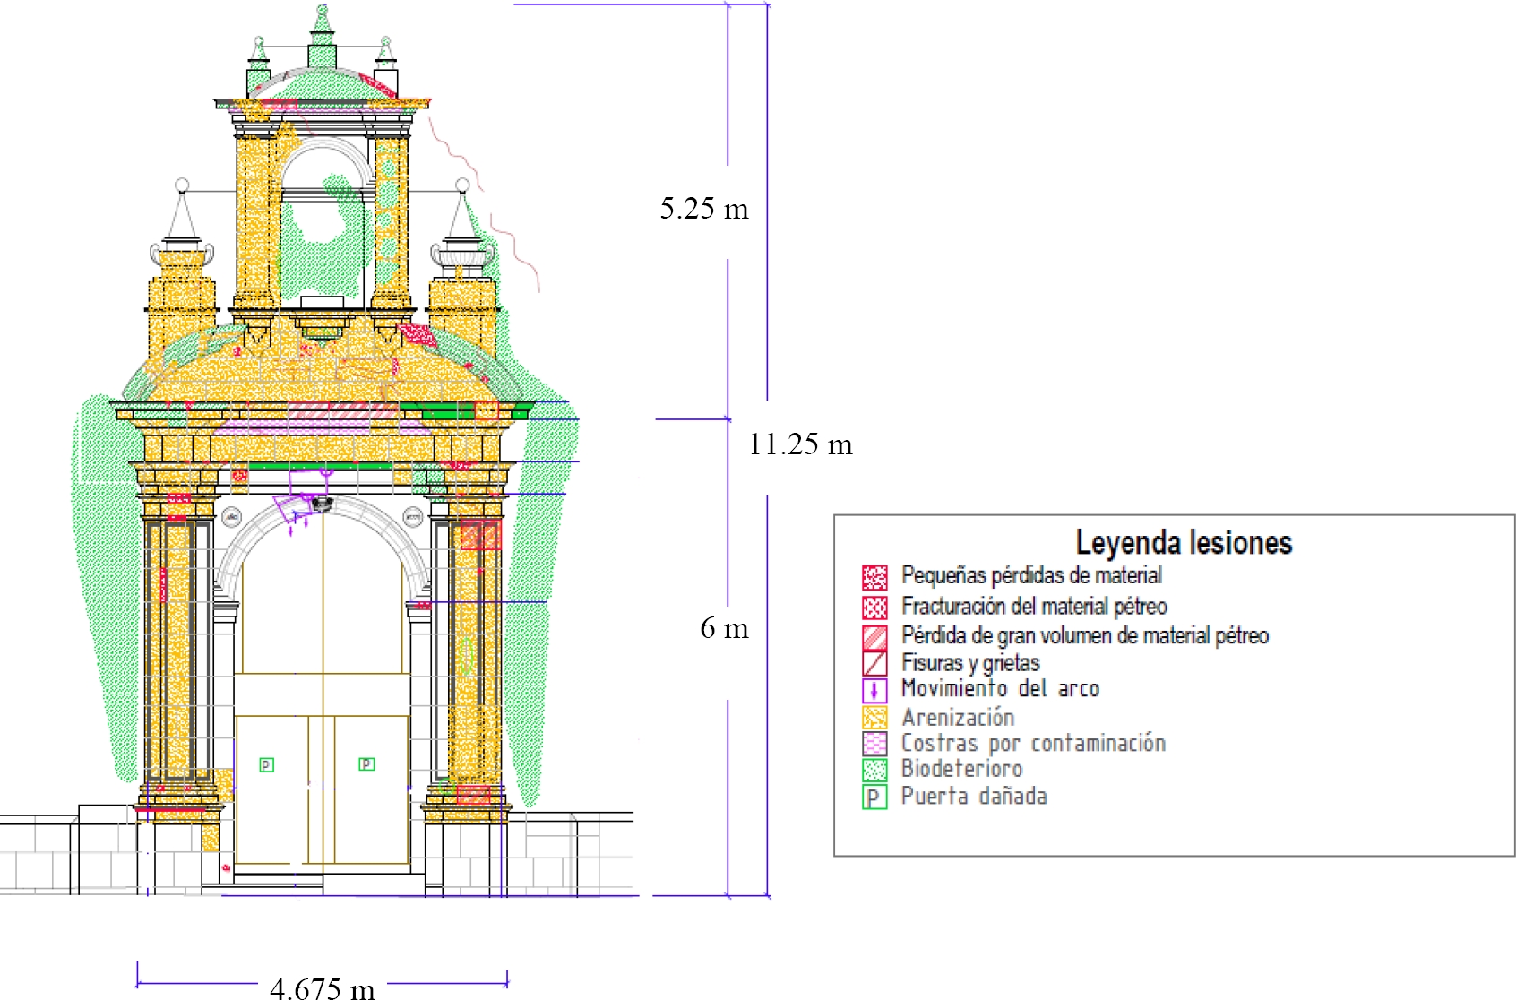This screenshot has width=1516, height=1000.
Task: Pick the orange 'Arenización' legend swatch
Action: pos(874,718)
